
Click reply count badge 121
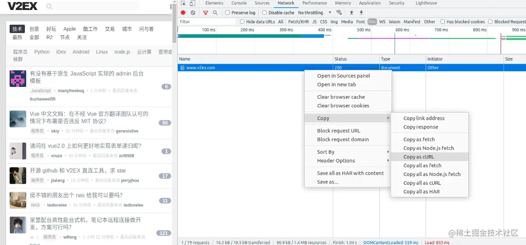[x=164, y=233]
